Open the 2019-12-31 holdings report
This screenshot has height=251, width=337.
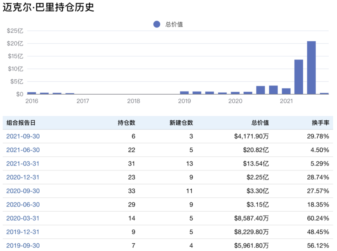[23, 232]
